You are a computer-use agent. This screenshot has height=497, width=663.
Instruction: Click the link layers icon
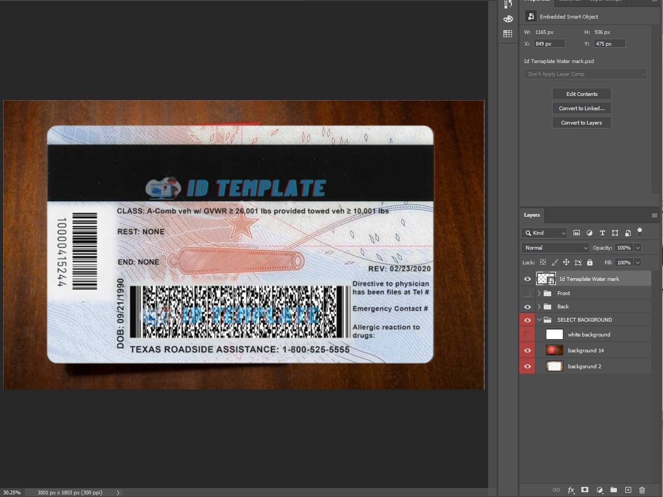556,490
